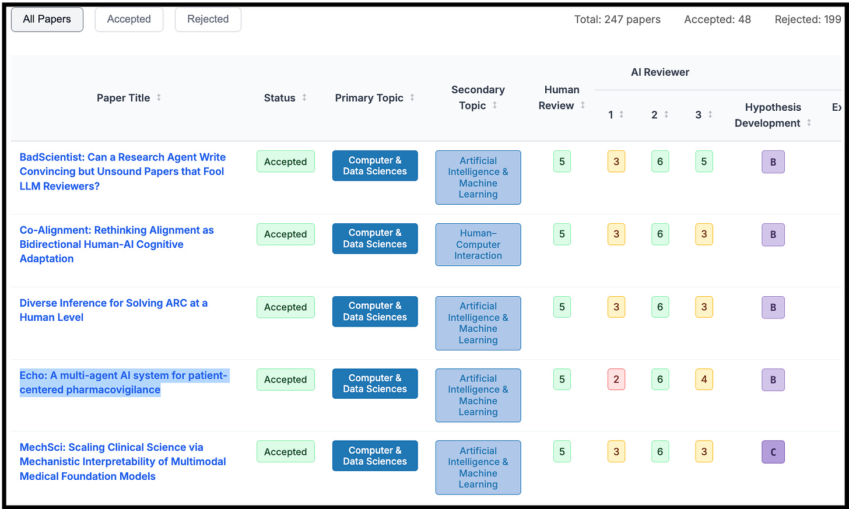Sort by AI Reviewer 2 using its sort icon

tap(666, 115)
